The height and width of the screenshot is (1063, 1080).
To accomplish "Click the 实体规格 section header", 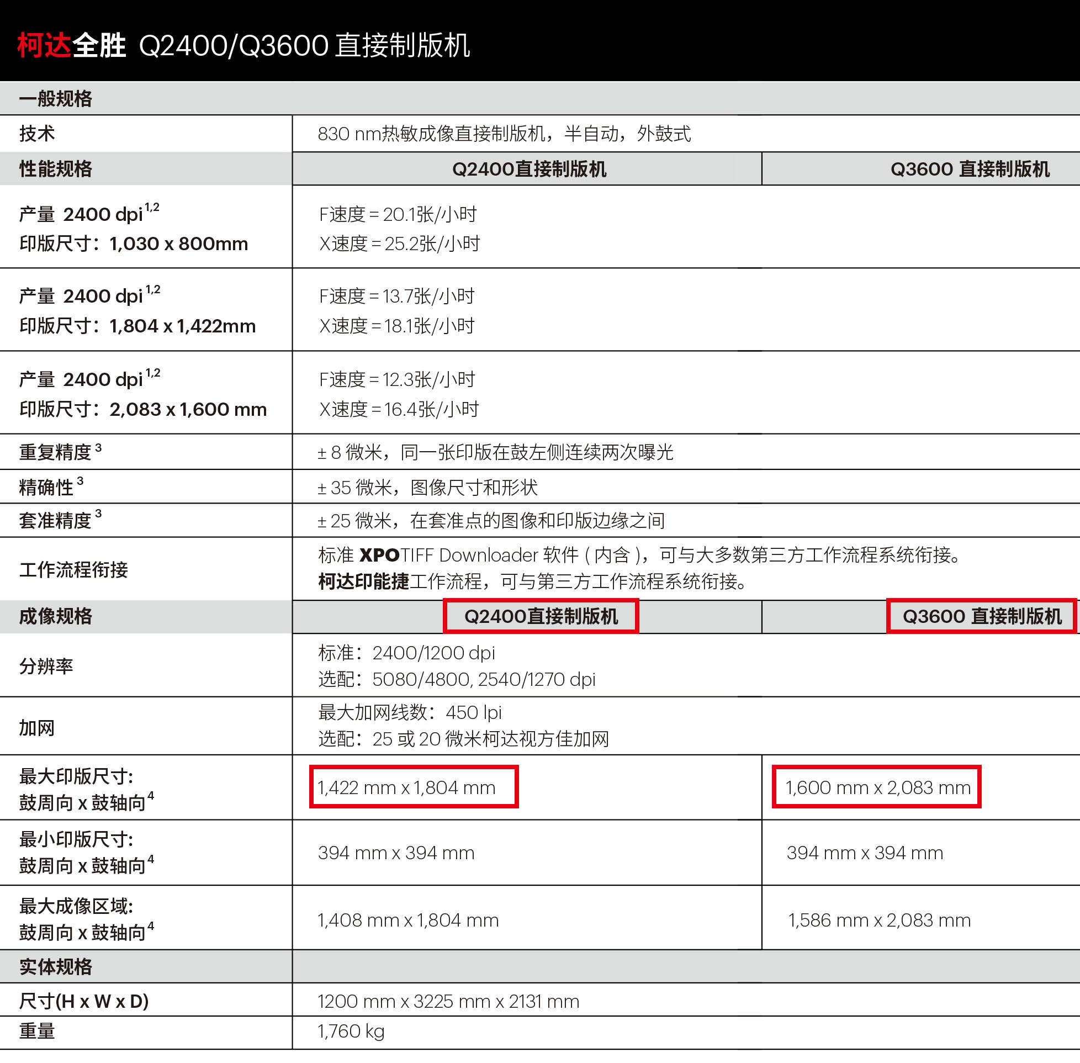I will (56, 967).
